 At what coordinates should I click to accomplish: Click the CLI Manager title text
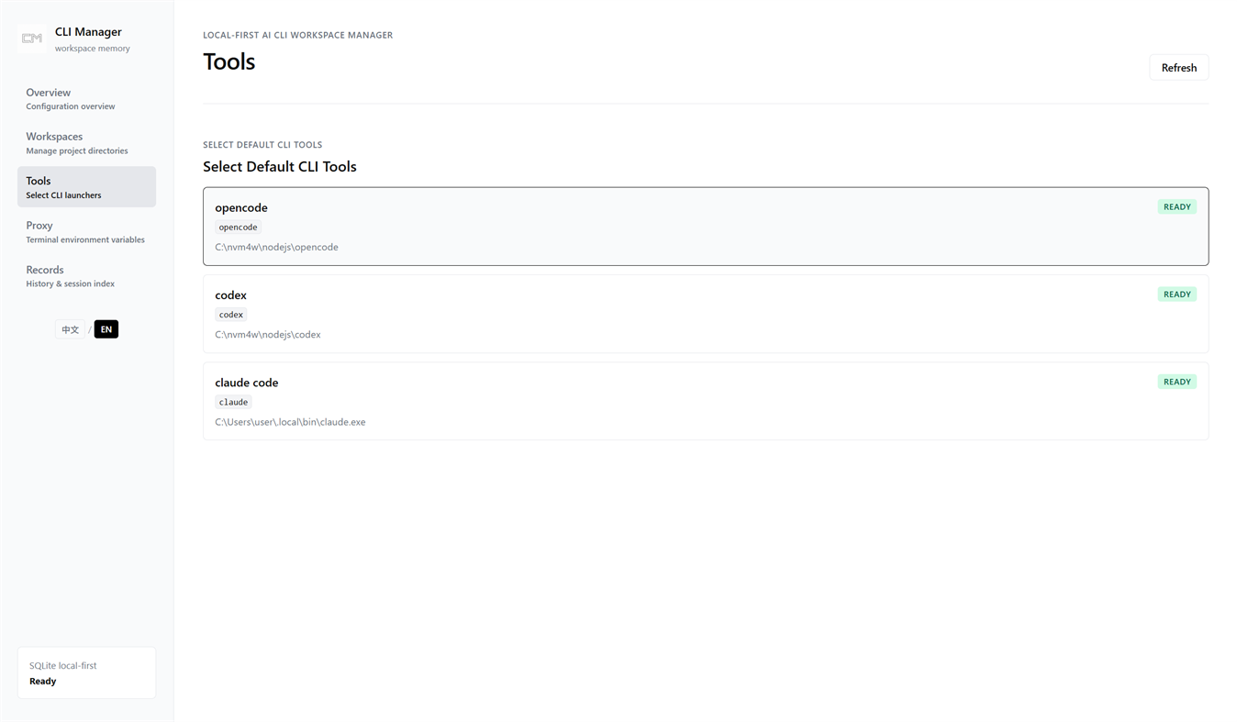[x=88, y=32]
